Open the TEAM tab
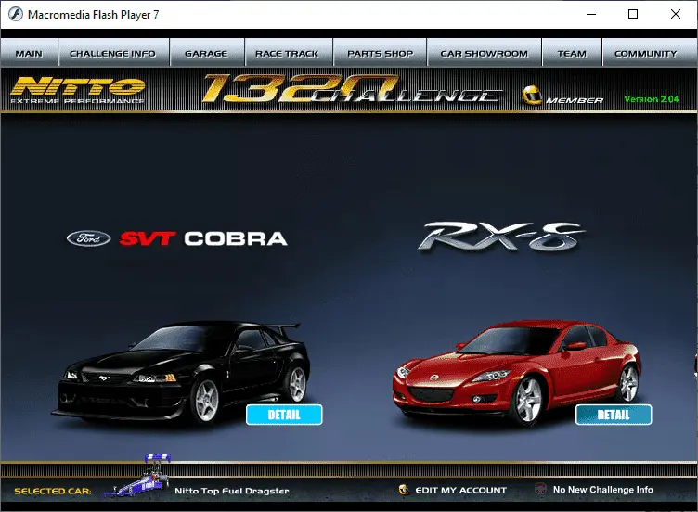698x512 pixels. pyautogui.click(x=572, y=54)
